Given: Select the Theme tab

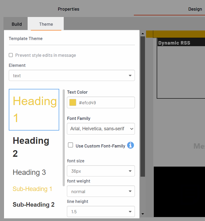Looking at the screenshot, I should pos(46,24).
